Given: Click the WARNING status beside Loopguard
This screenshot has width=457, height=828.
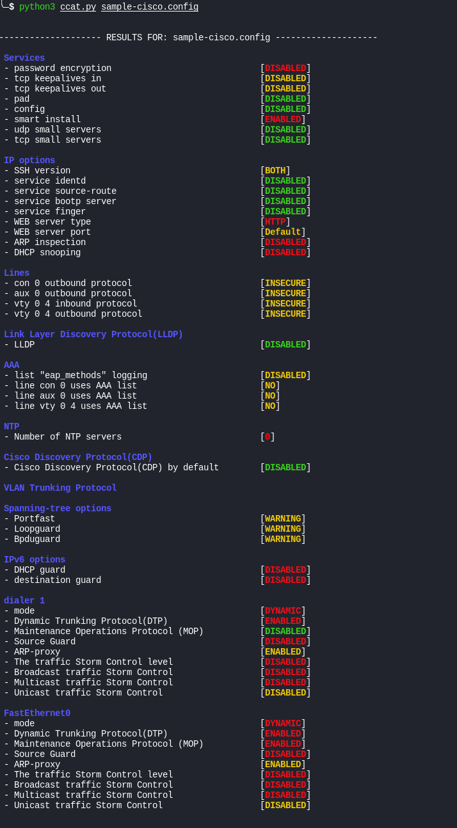Looking at the screenshot, I should 283,529.
